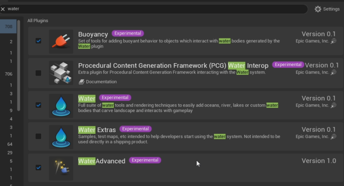Viewport: 344px width, 186px height.
Task: Clear the search field with the X icon
Action: point(3,9)
